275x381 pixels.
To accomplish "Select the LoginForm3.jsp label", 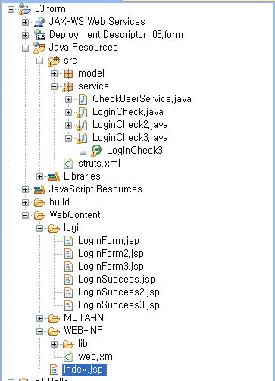I will (111, 267).
